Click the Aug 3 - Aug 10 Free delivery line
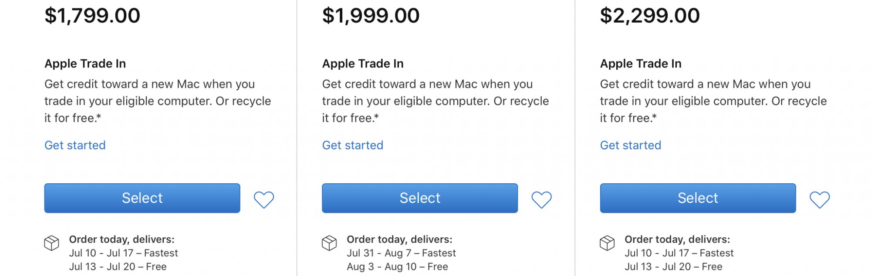 pyautogui.click(x=397, y=266)
